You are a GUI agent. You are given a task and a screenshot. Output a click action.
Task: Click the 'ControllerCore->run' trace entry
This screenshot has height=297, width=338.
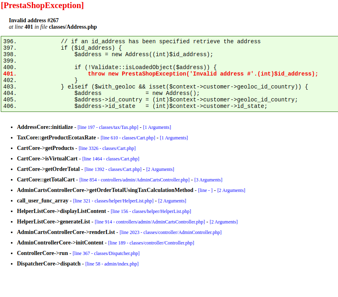42,253
